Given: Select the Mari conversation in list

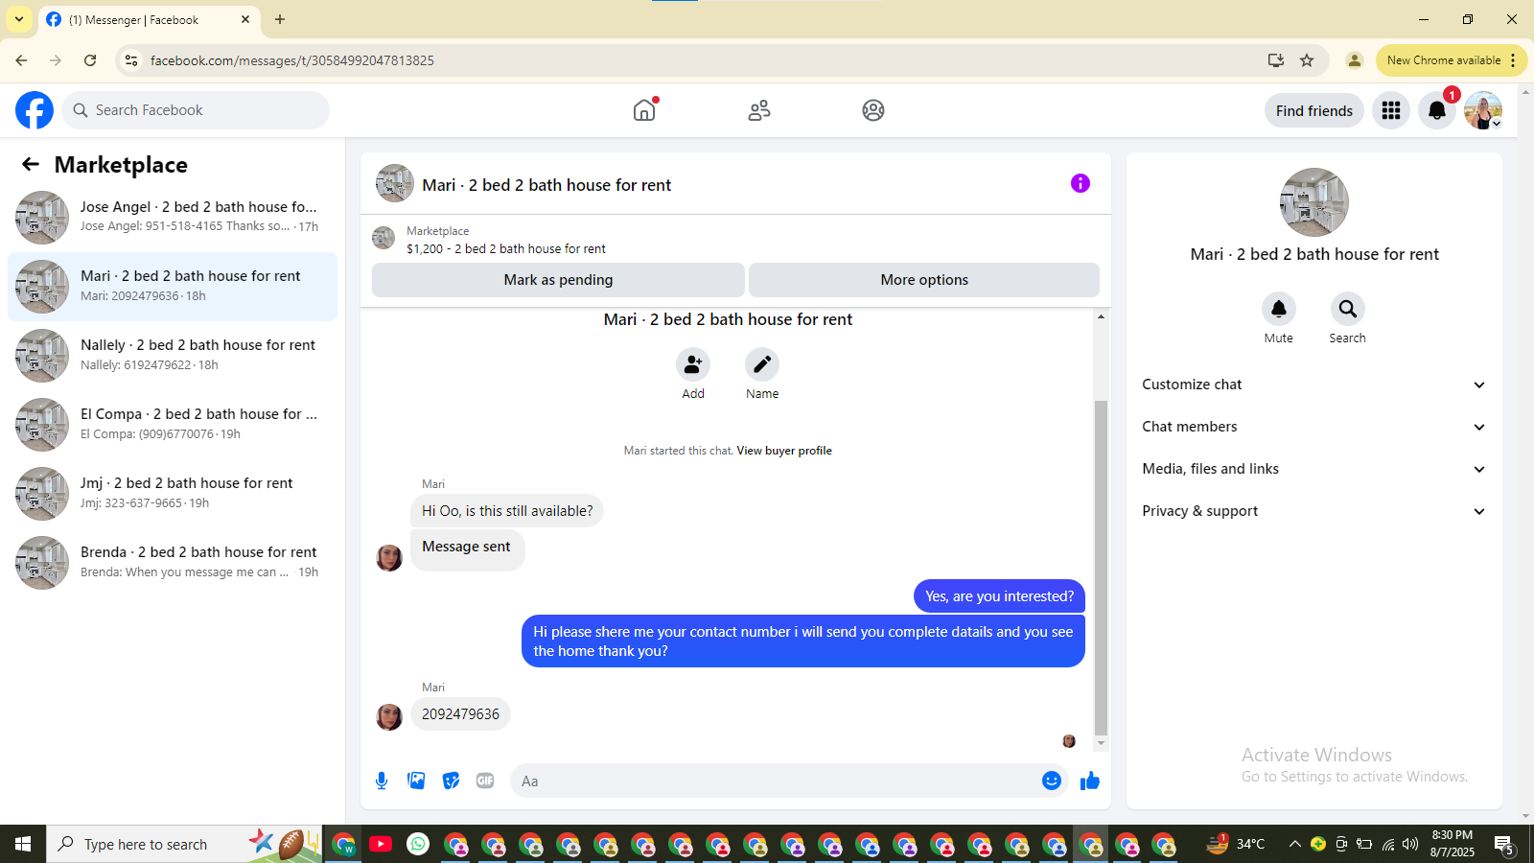Looking at the screenshot, I should click(x=173, y=287).
